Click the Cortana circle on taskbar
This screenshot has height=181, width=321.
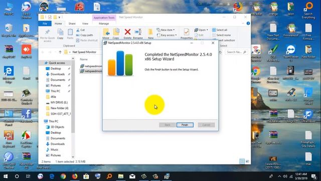tap(17, 176)
